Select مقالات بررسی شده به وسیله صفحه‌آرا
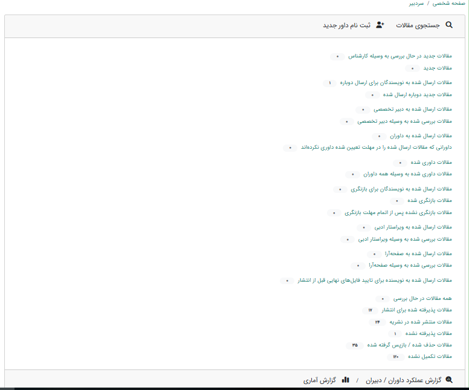 click(x=419, y=265)
